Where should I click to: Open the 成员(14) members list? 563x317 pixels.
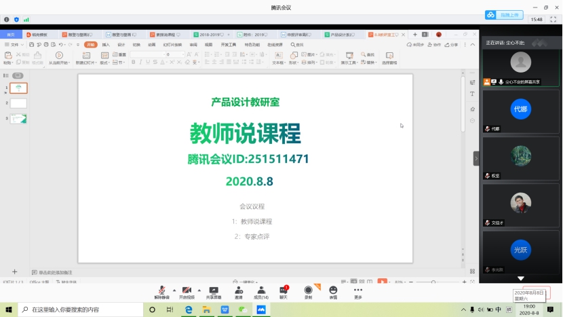click(x=261, y=293)
